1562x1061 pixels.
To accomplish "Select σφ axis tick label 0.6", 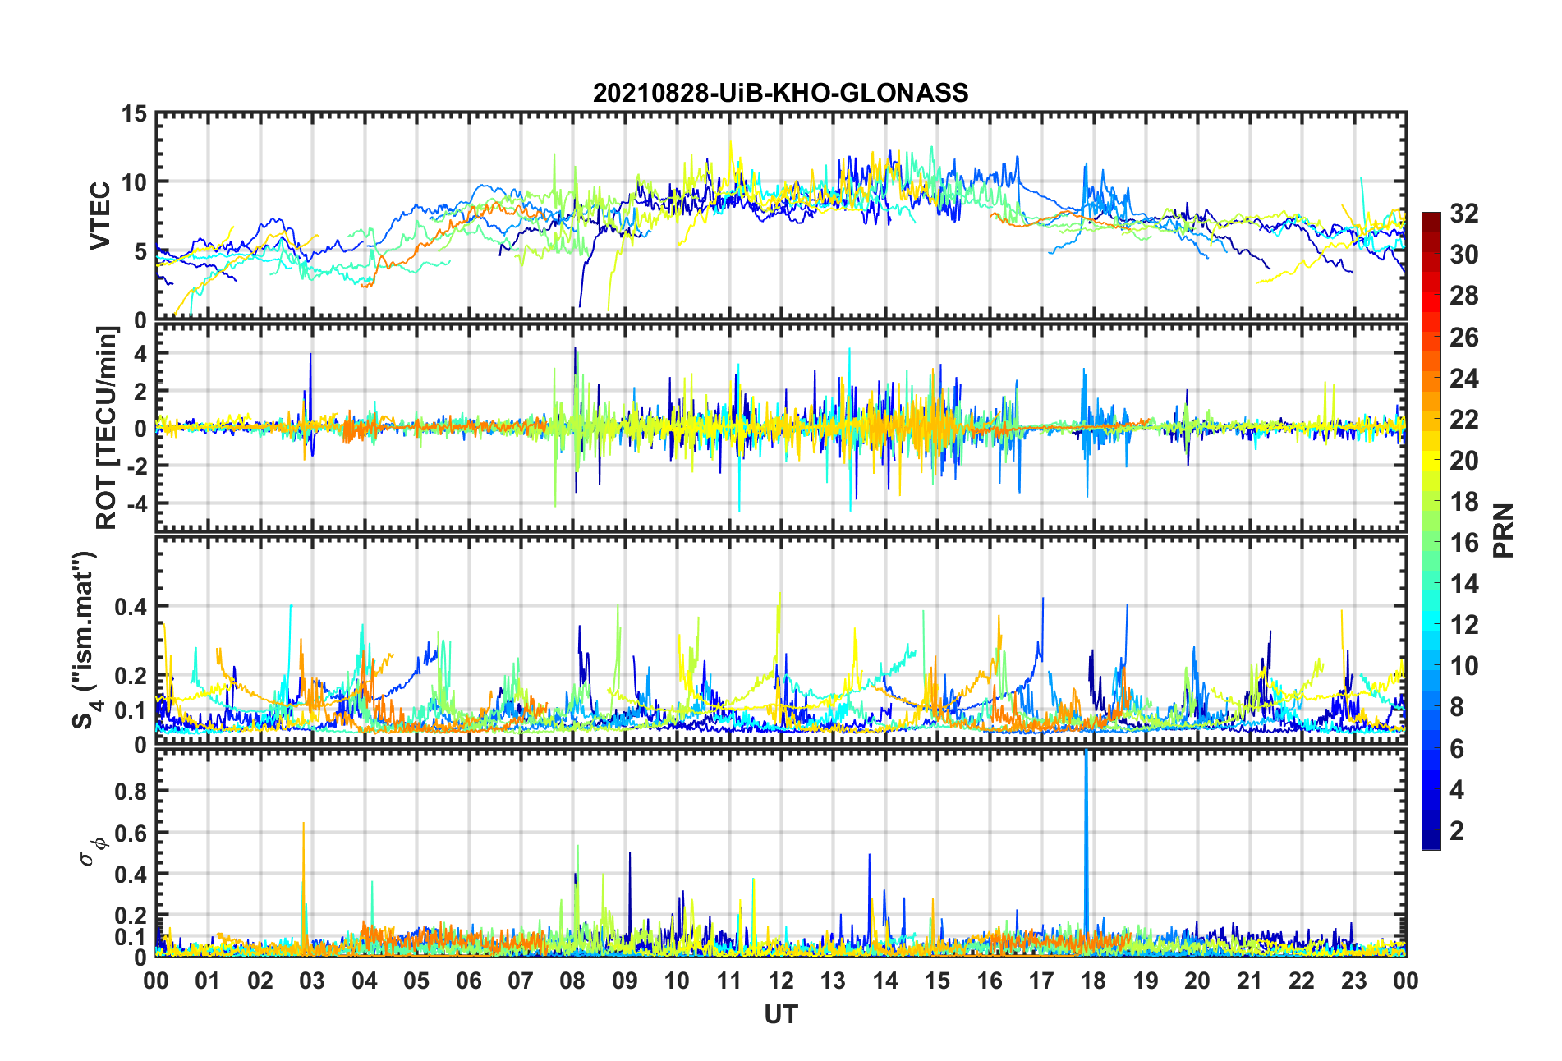I will (x=131, y=833).
